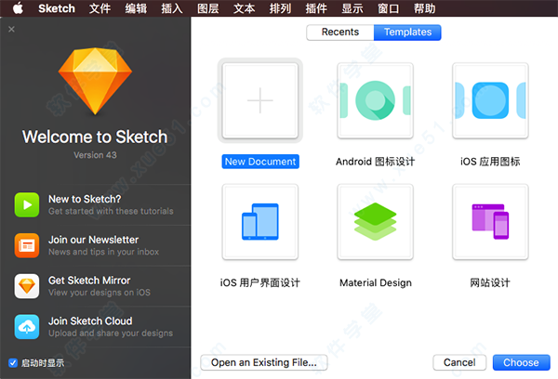558x379 pixels.
Task: Switch to the Recents tab
Action: click(340, 32)
